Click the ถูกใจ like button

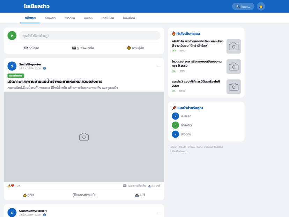(x=29, y=195)
